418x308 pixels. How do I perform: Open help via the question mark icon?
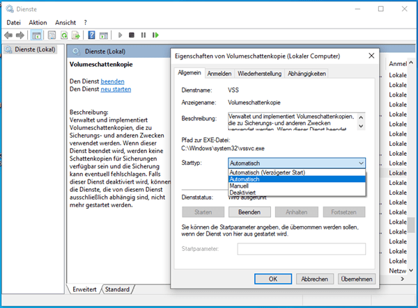(91, 35)
